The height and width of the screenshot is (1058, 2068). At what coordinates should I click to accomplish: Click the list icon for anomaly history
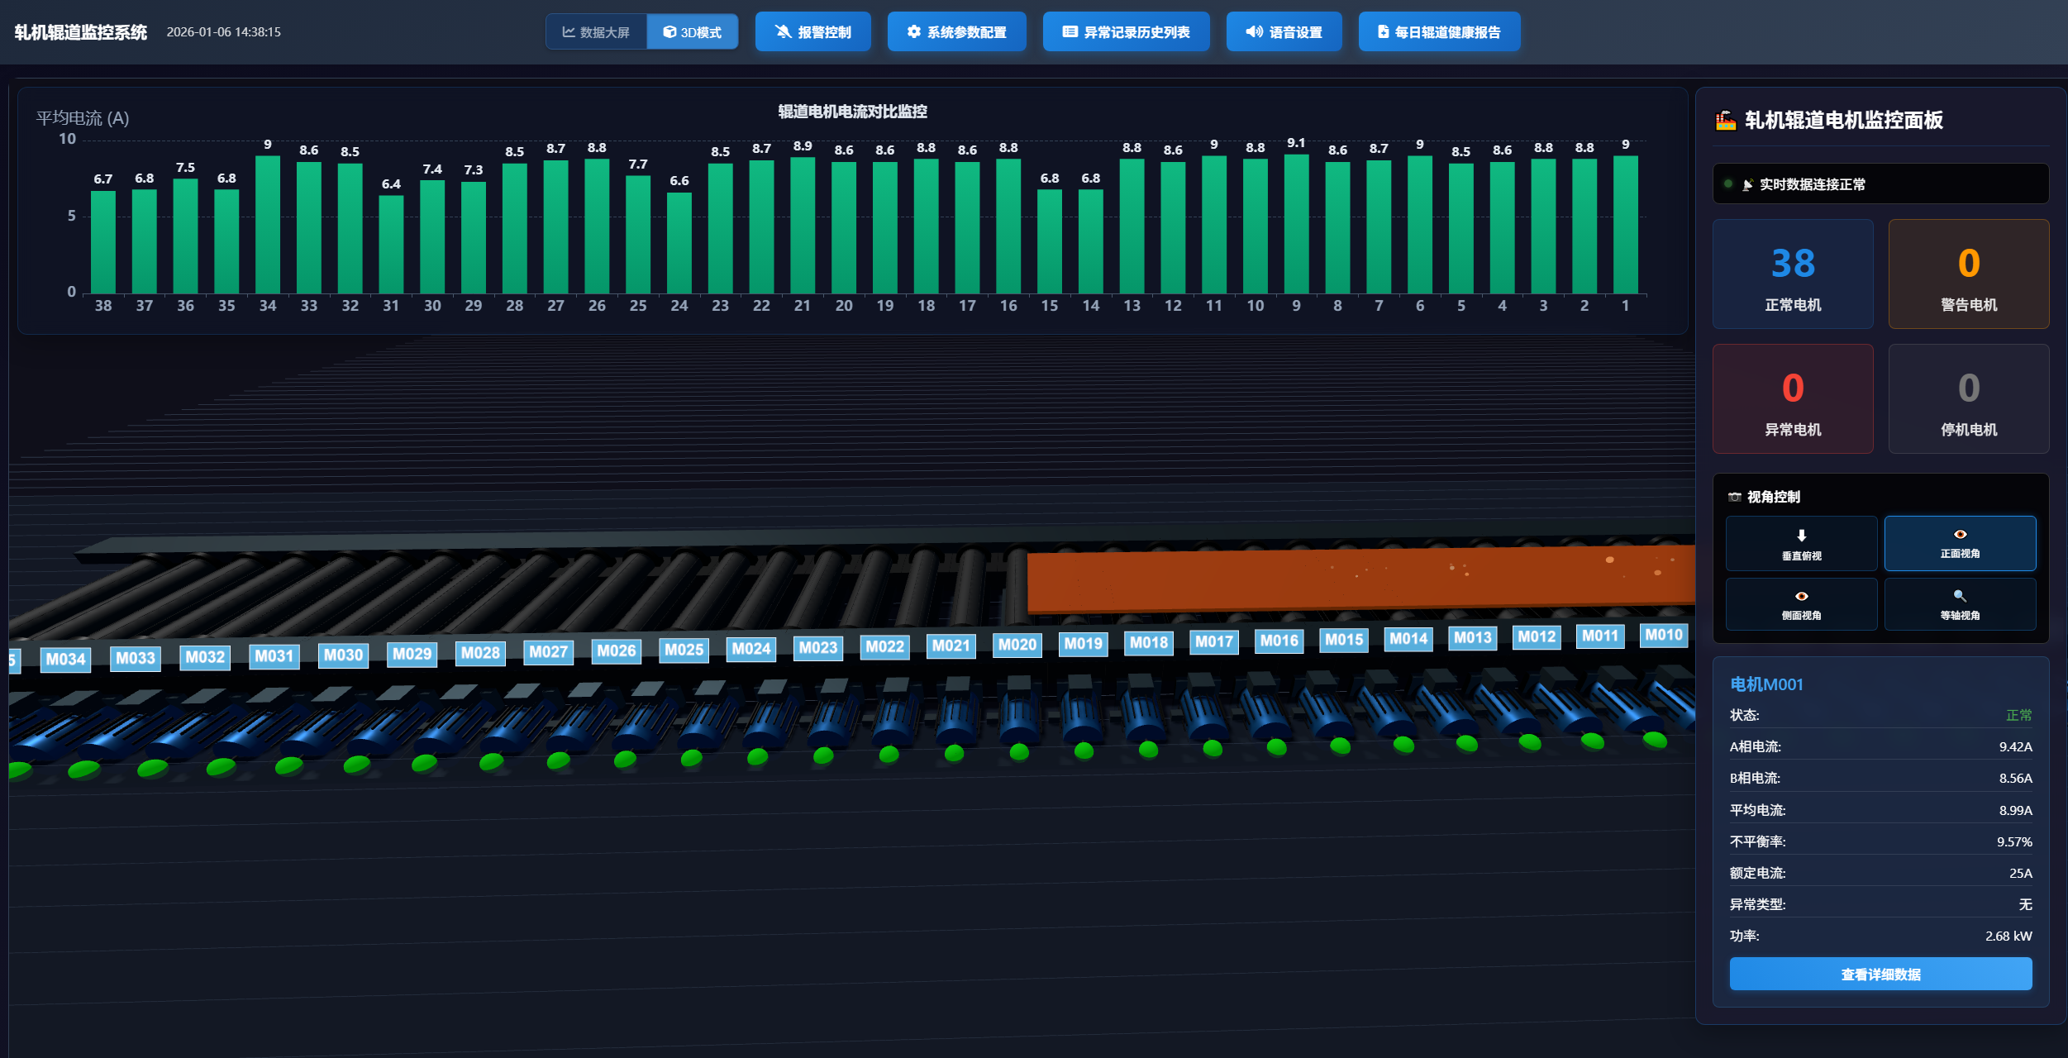(1070, 31)
